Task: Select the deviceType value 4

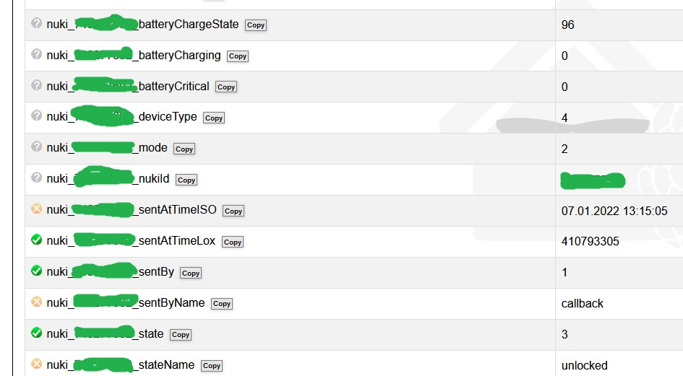Action: (564, 118)
